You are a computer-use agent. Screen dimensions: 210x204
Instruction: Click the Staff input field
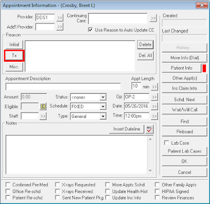coord(29,116)
